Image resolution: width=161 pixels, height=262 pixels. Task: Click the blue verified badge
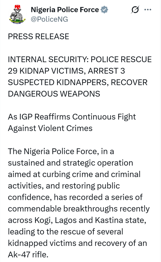pyautogui.click(x=105, y=9)
